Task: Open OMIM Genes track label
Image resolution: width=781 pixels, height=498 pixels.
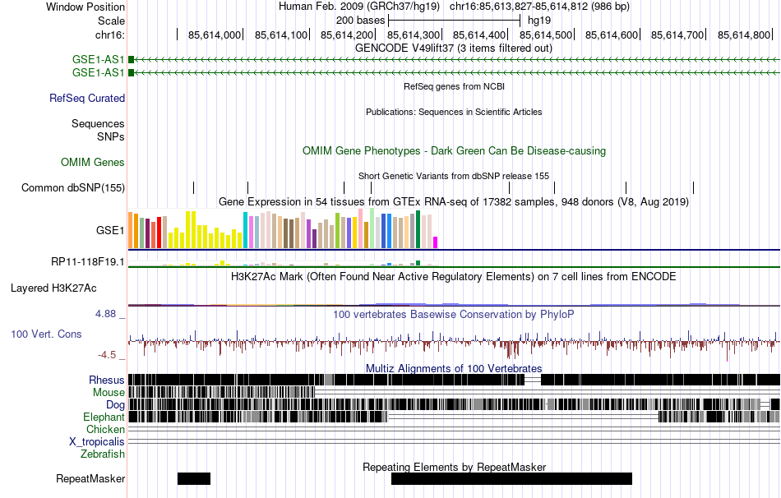Action: click(93, 163)
